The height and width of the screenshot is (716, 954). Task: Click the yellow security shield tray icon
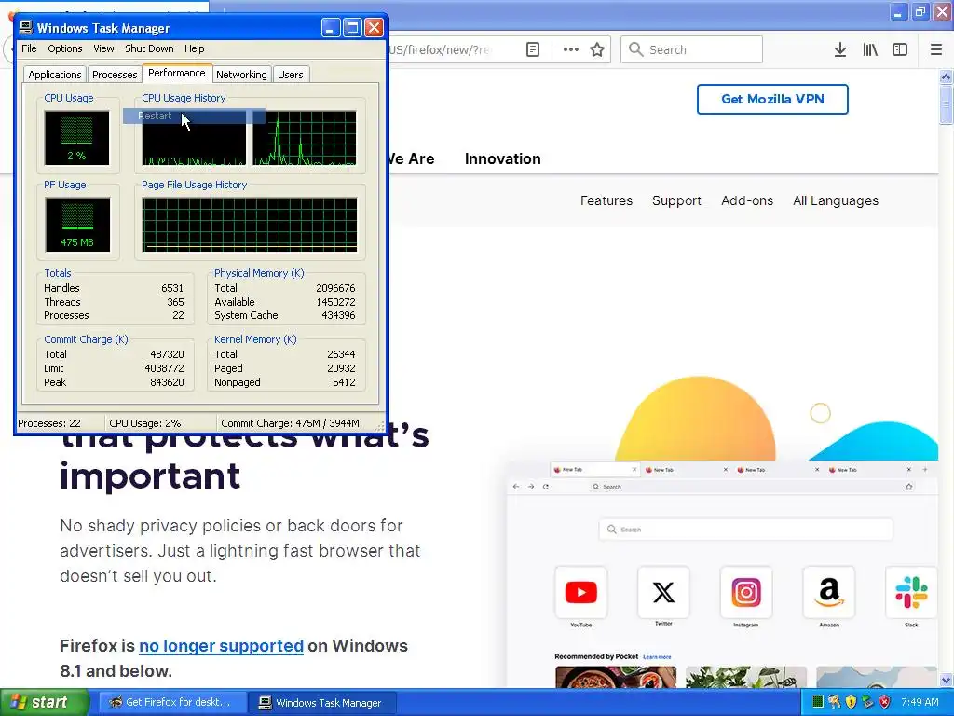pyautogui.click(x=852, y=702)
